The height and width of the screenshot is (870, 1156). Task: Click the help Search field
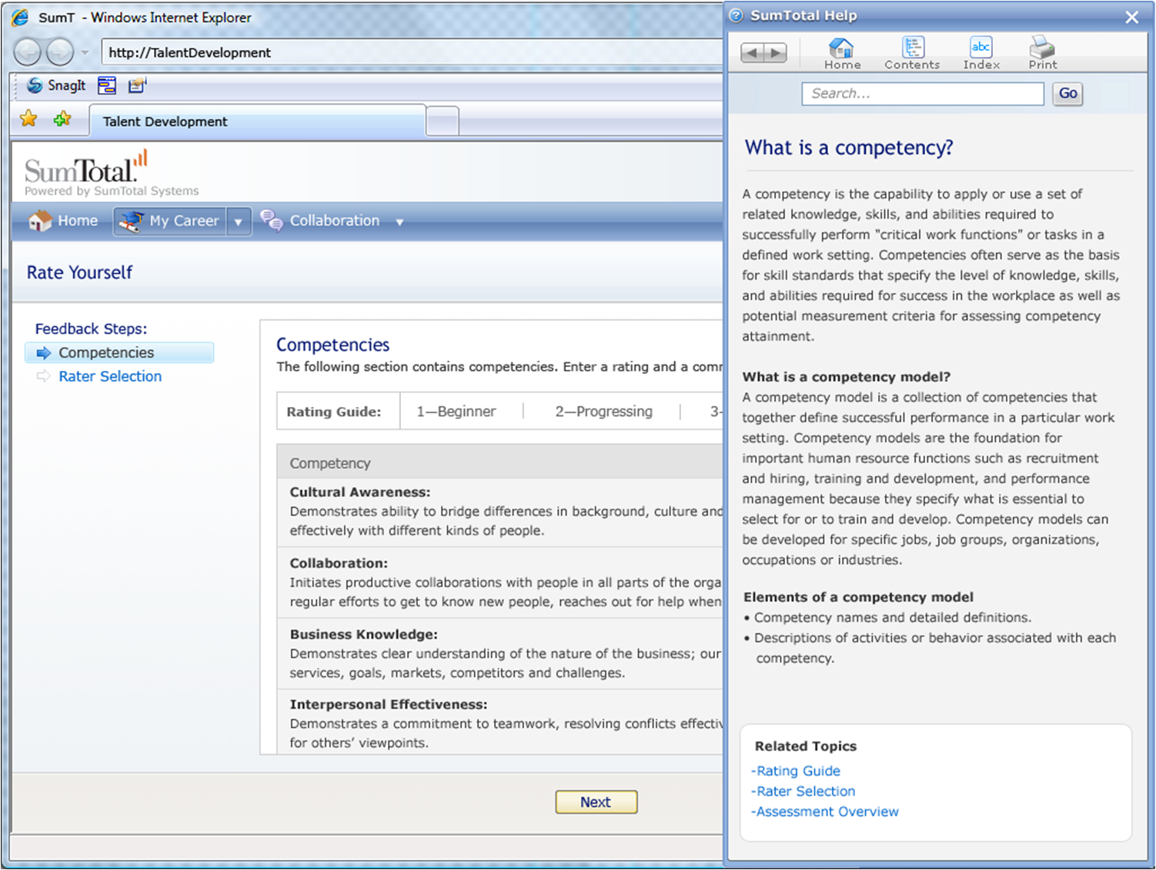click(923, 94)
